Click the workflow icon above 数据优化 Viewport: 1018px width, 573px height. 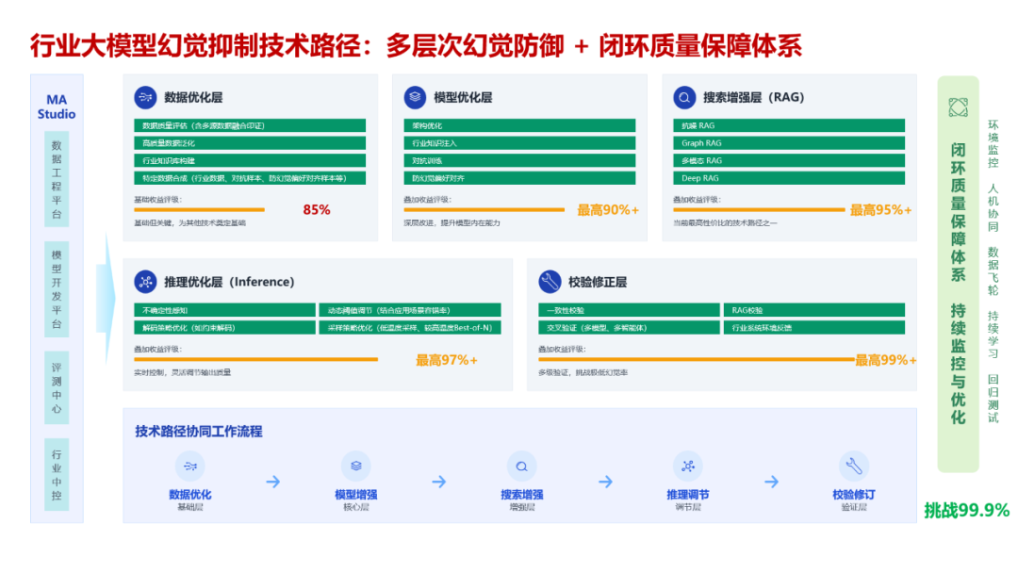190,466
